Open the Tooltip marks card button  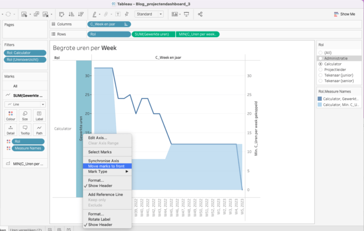[x=25, y=130]
